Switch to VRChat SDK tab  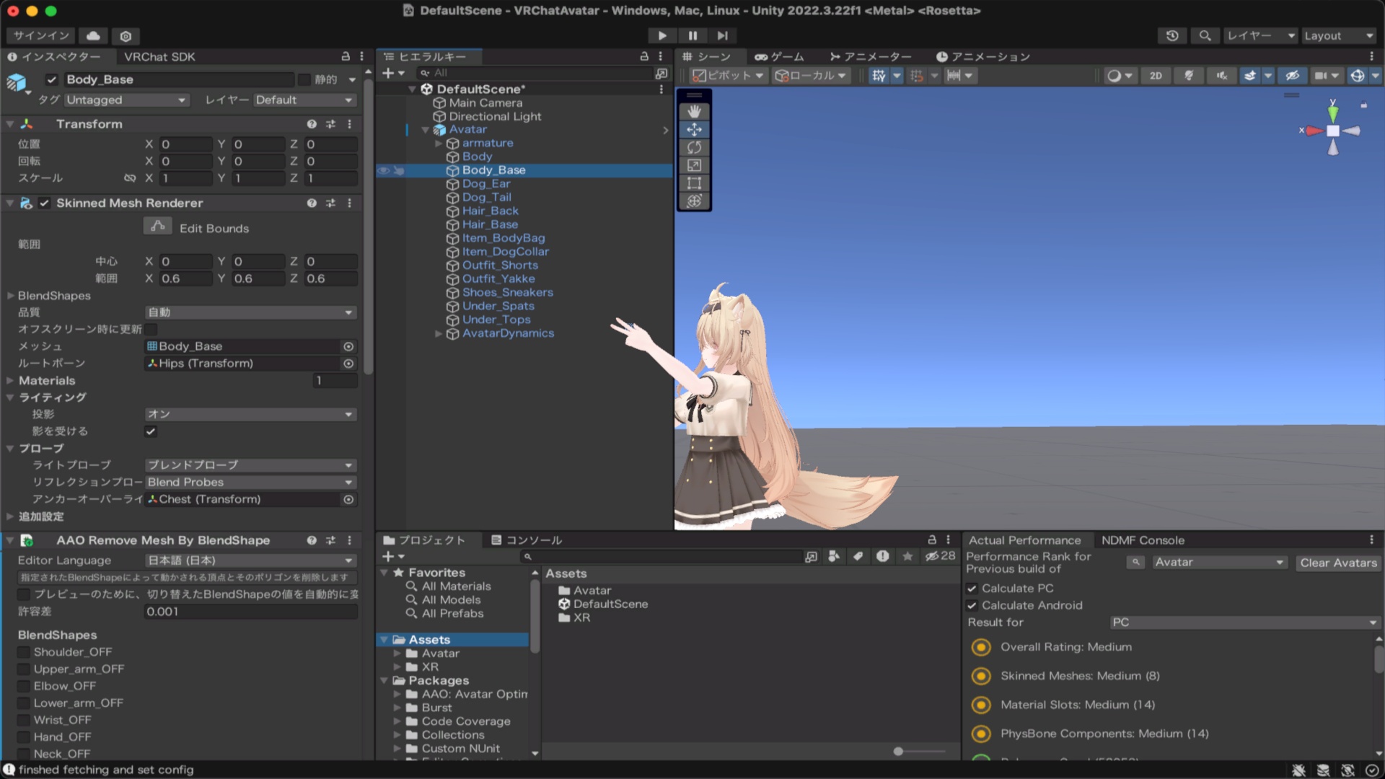[x=159, y=57]
